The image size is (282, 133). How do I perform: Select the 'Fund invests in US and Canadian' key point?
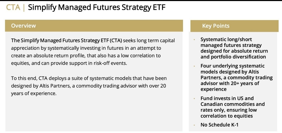(x=233, y=107)
